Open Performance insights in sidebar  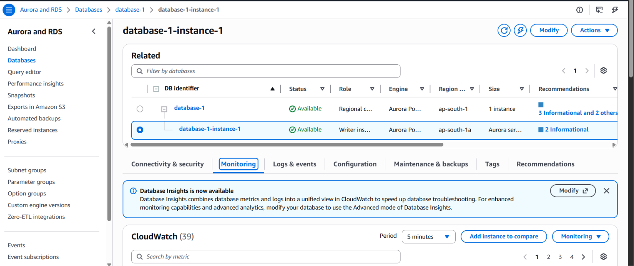(x=36, y=83)
